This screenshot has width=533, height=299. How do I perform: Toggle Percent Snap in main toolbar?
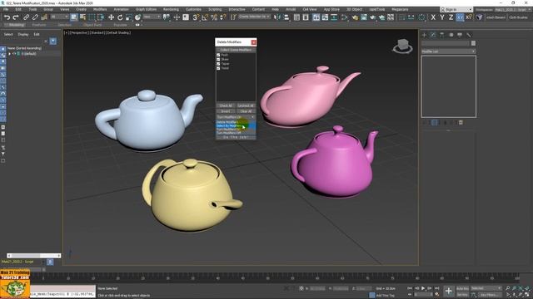(x=214, y=17)
